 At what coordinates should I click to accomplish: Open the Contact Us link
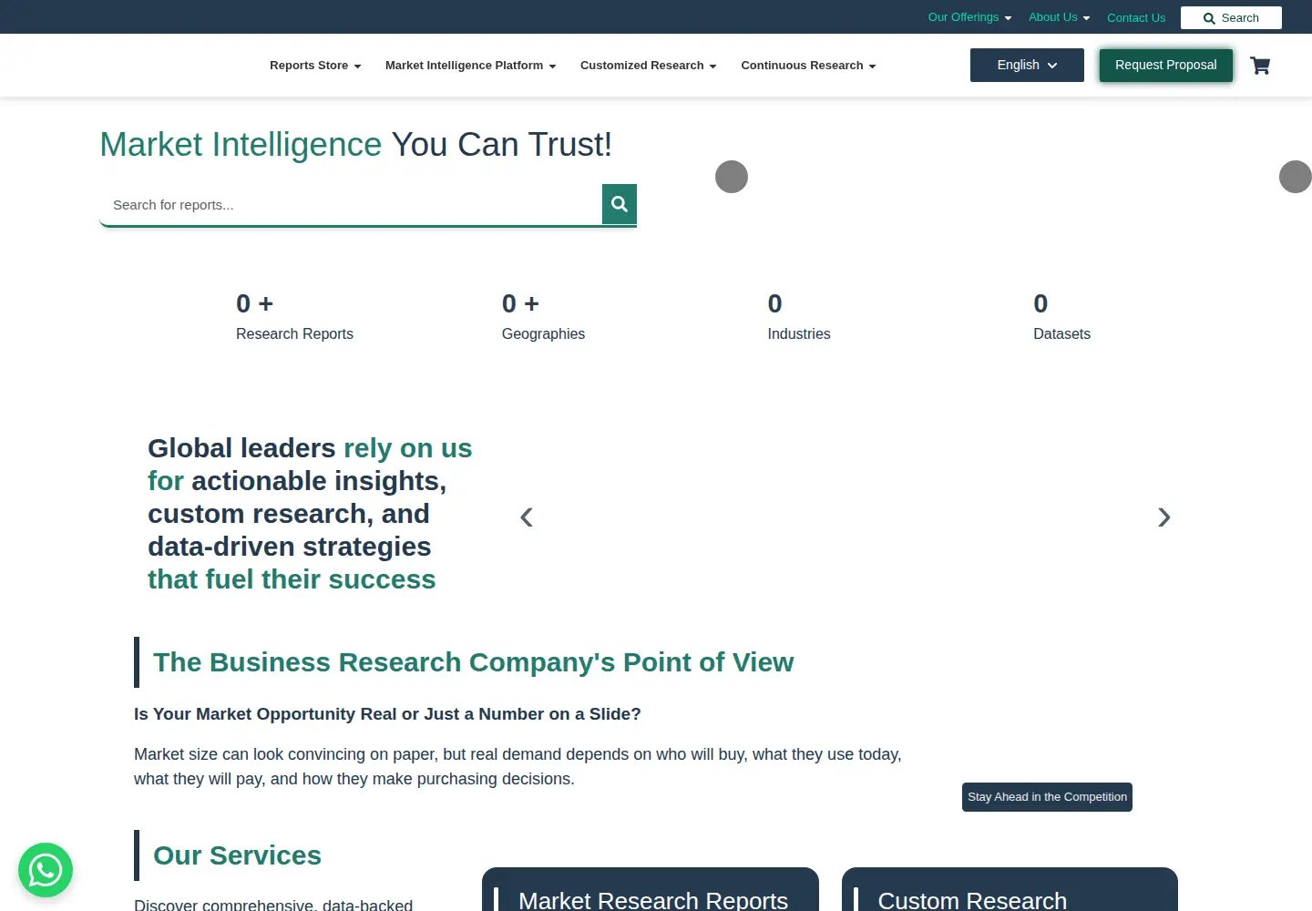(1136, 17)
